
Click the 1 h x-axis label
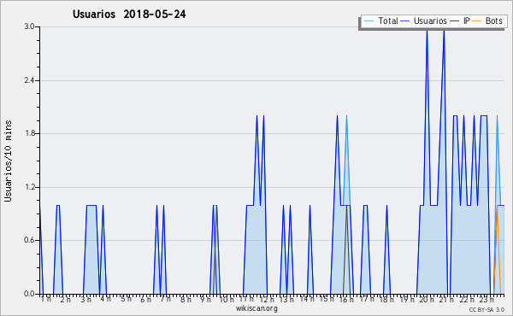(46, 299)
